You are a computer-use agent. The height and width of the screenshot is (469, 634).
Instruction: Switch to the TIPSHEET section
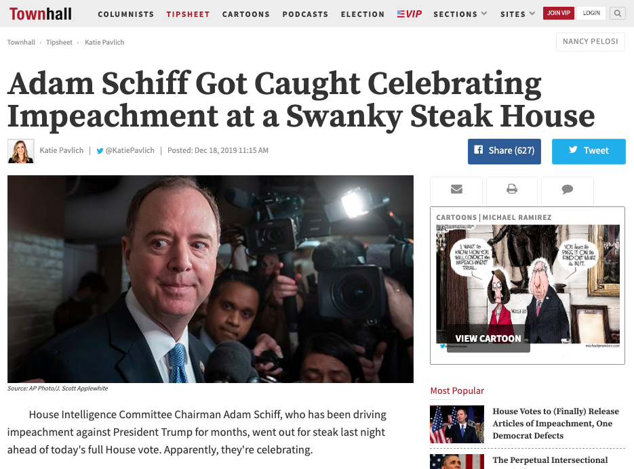tap(188, 13)
